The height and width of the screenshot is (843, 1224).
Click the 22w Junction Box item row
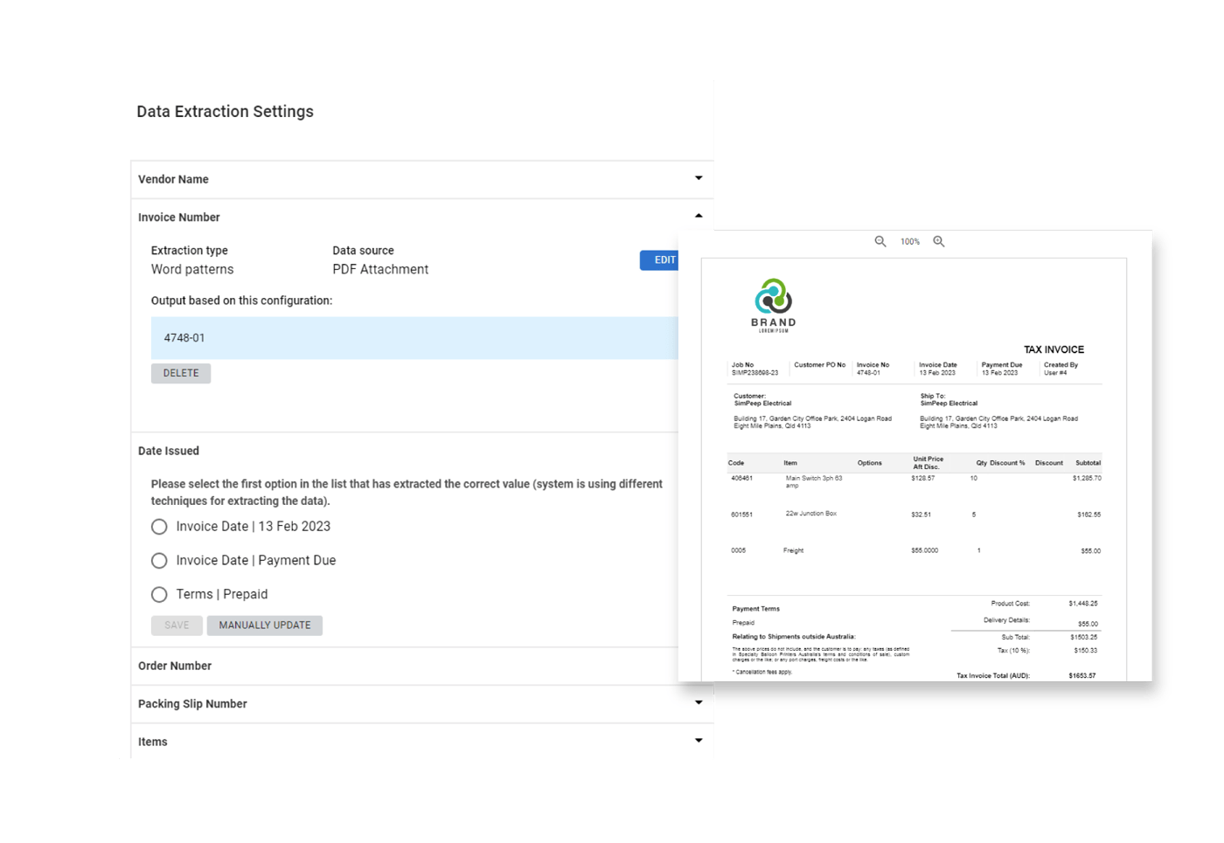point(915,515)
